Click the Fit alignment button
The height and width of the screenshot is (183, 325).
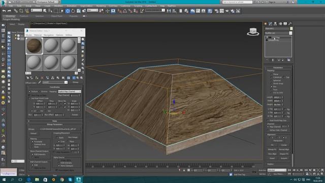(272, 145)
